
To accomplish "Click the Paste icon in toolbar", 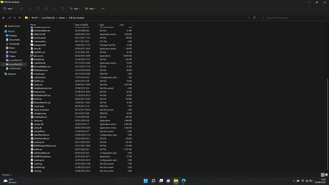I will click(x=38, y=9).
